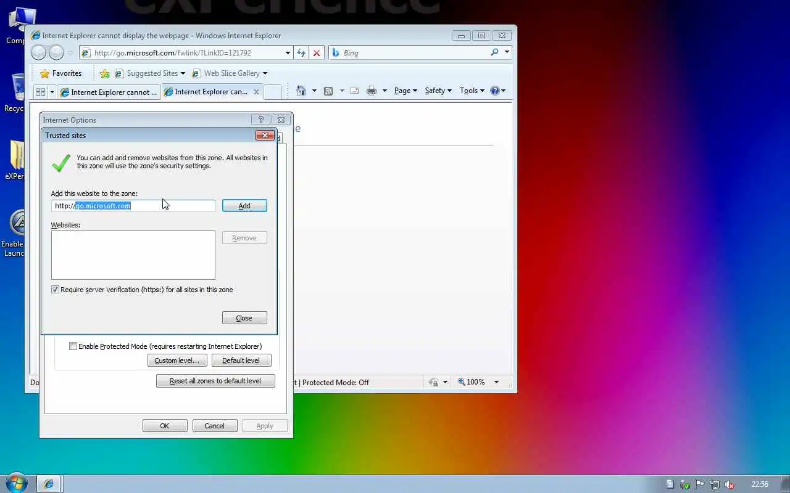Open the Favorites star button
Image resolution: width=790 pixels, height=493 pixels.
[60, 73]
